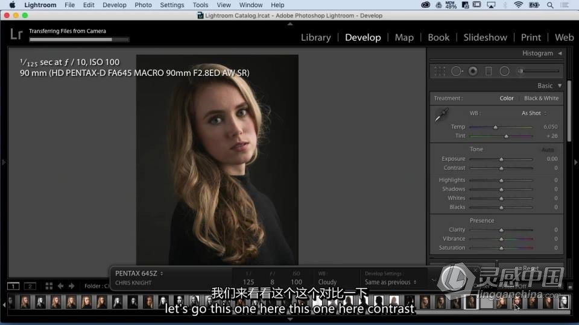Switch to Grid view icon
579x325 pixels.
click(49, 286)
